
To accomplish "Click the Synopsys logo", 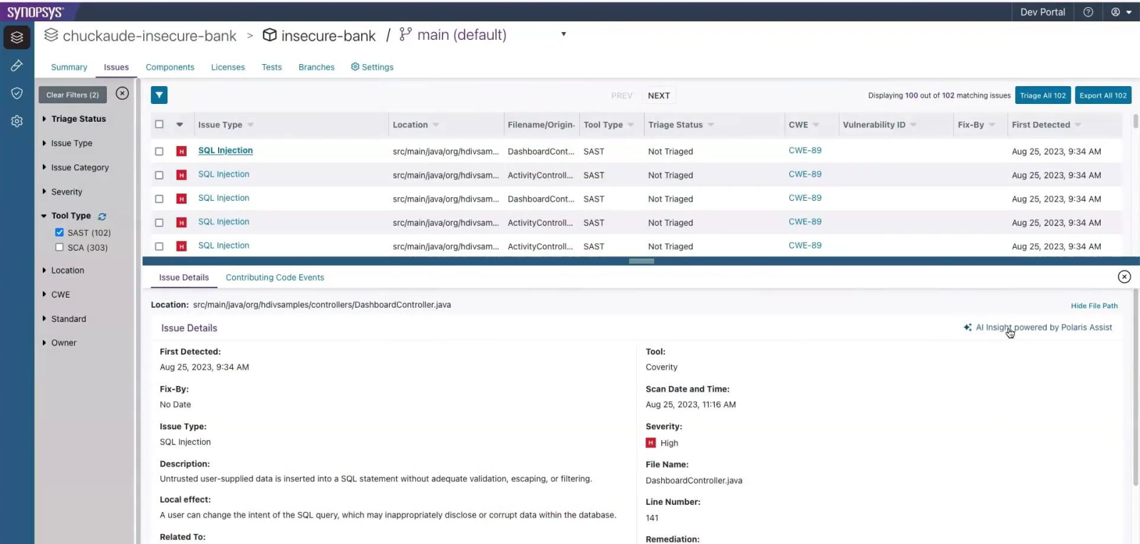I will coord(35,12).
